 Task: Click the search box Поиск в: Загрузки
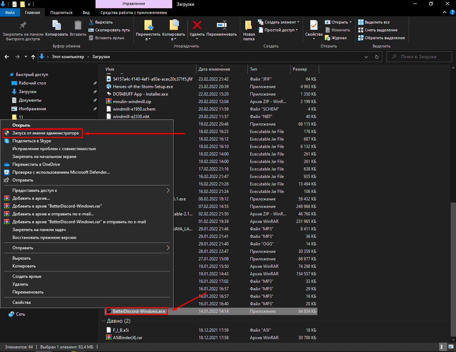click(x=419, y=57)
